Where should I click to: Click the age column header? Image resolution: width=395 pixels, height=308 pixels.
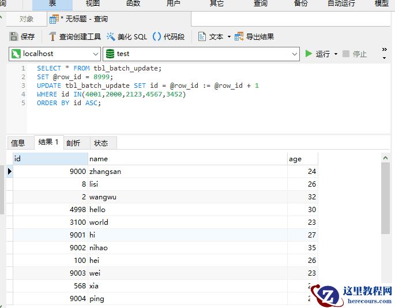tap(302, 159)
